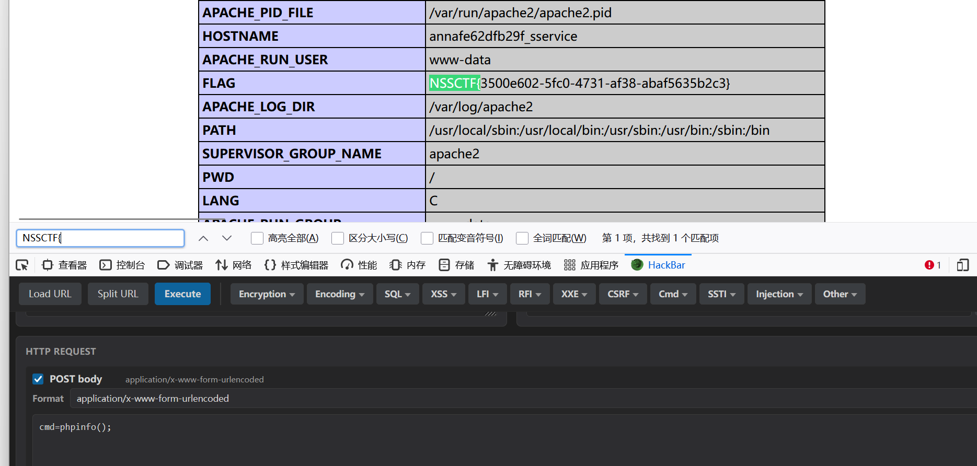Expand the XXE dropdown

(x=574, y=294)
